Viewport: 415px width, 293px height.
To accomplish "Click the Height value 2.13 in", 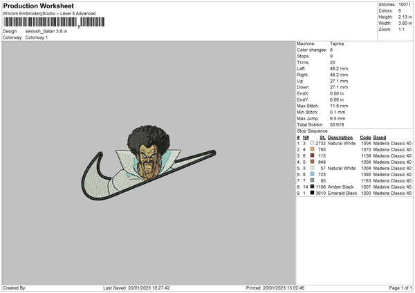I will coord(405,17).
